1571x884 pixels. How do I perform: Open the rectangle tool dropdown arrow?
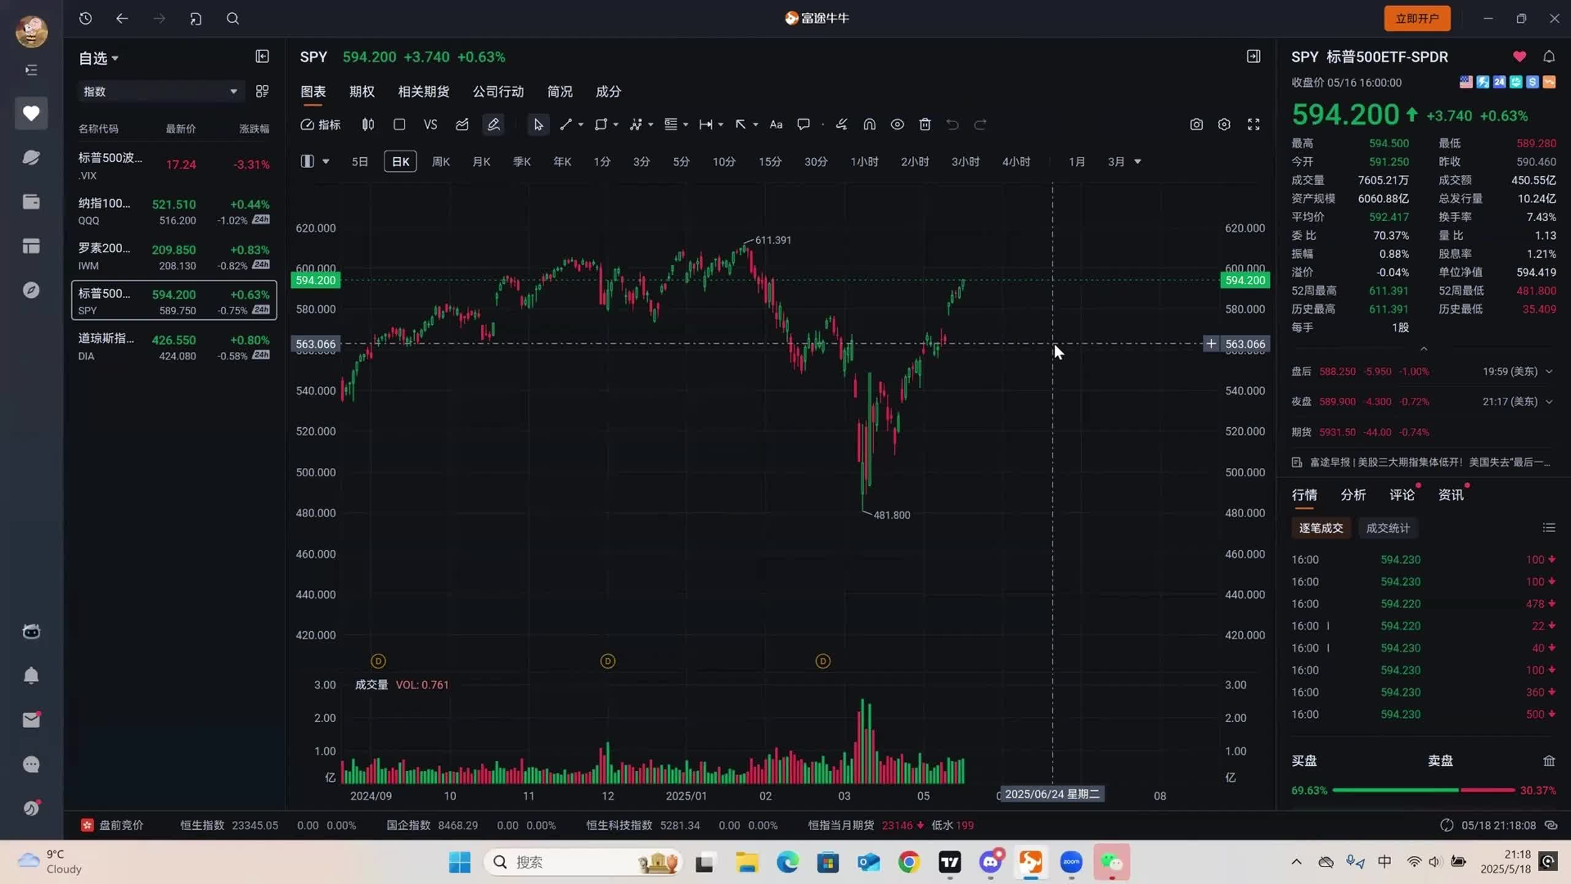[x=616, y=125]
